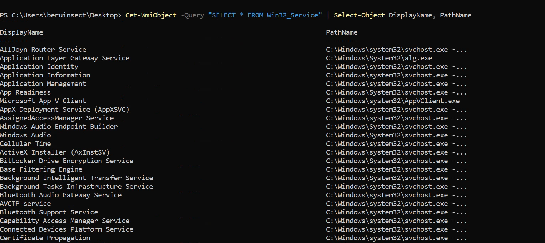Click the ActiveX Installer (AxInstSV) entry
545x243 pixels.
[55, 152]
